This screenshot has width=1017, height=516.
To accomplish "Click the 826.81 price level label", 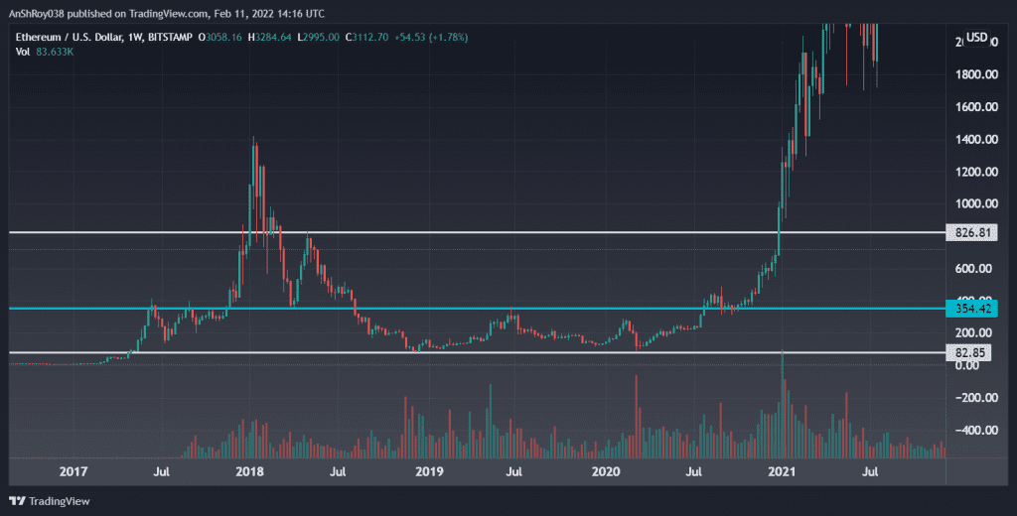I will click(971, 232).
